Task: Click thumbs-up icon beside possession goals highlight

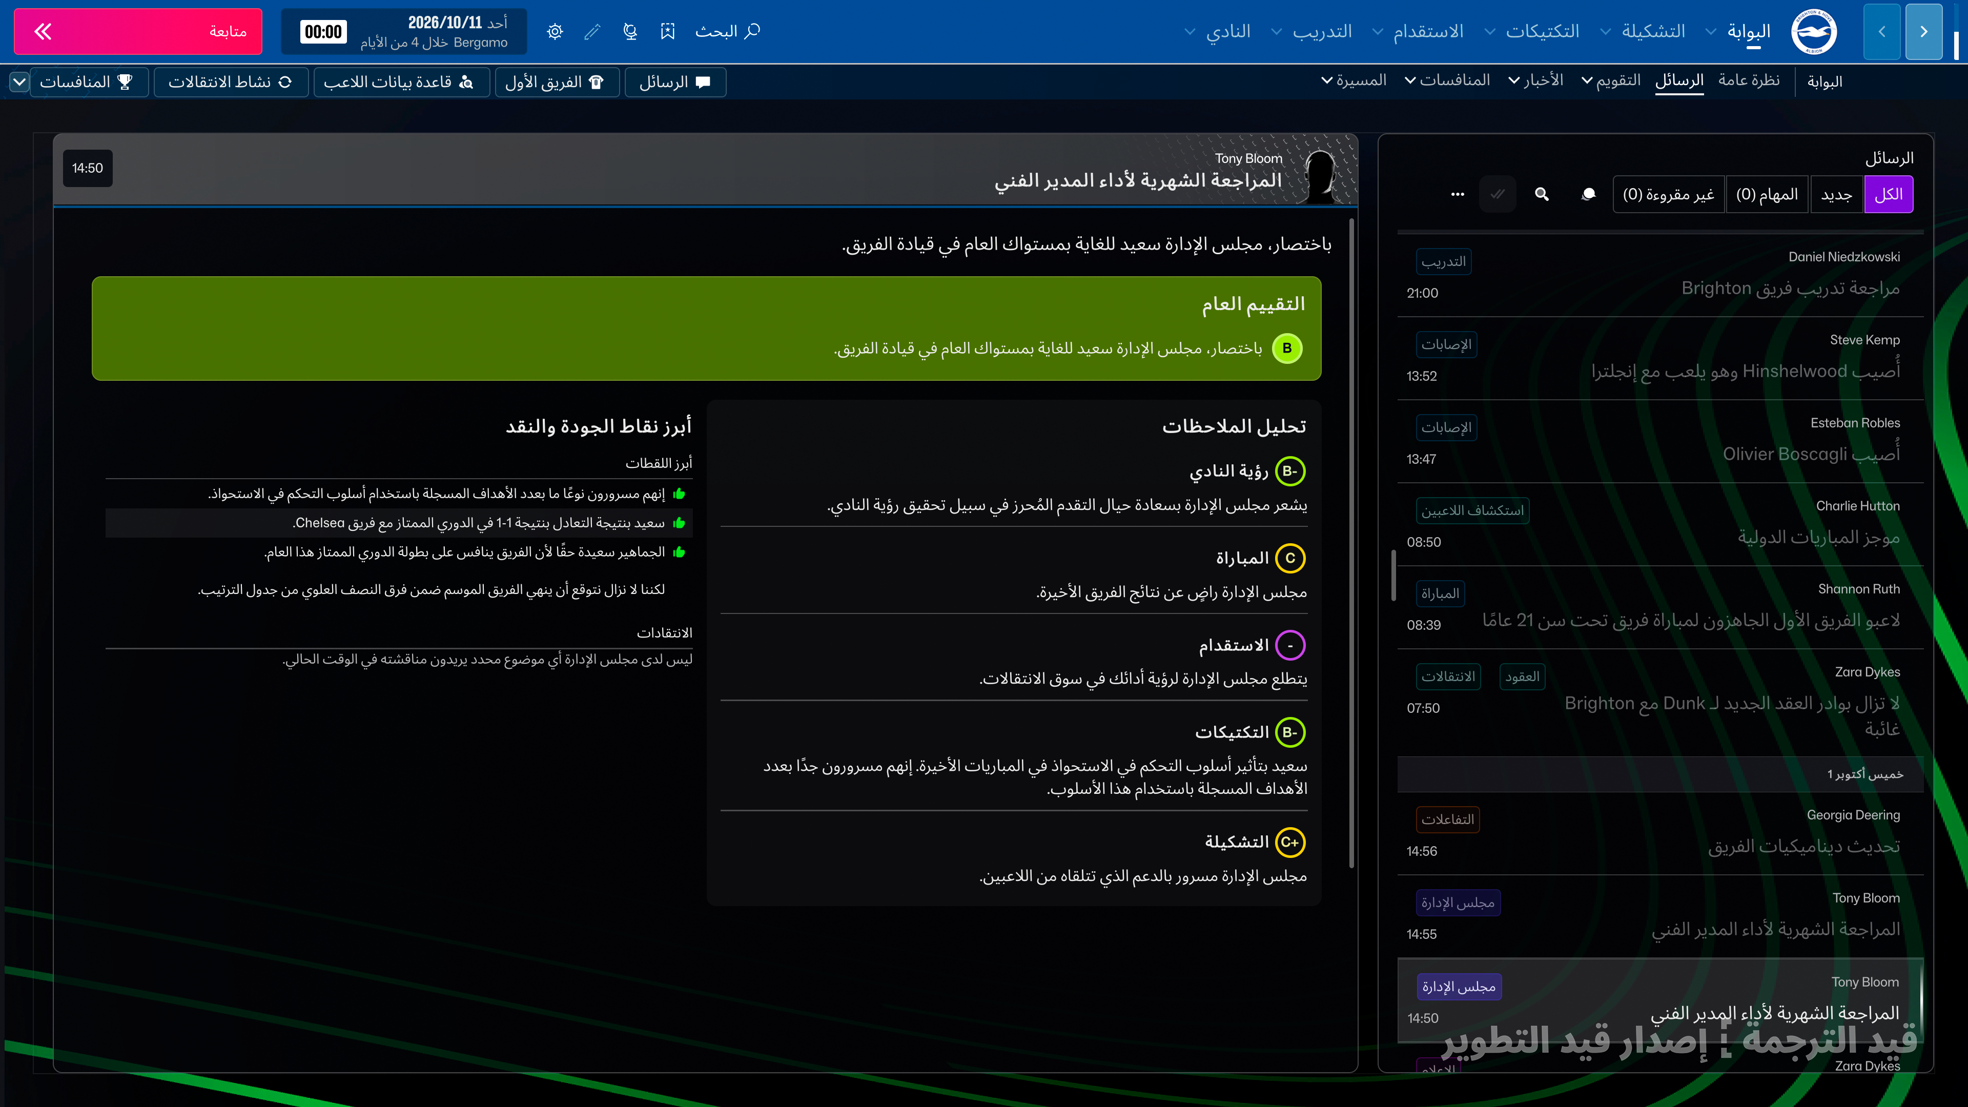Action: point(679,494)
